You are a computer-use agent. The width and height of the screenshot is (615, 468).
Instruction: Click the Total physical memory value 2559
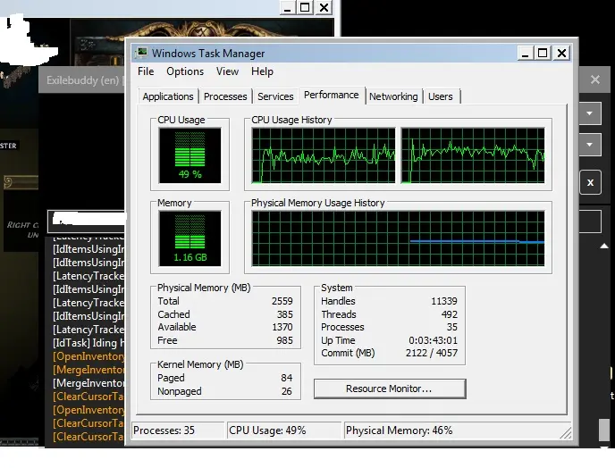click(x=282, y=301)
